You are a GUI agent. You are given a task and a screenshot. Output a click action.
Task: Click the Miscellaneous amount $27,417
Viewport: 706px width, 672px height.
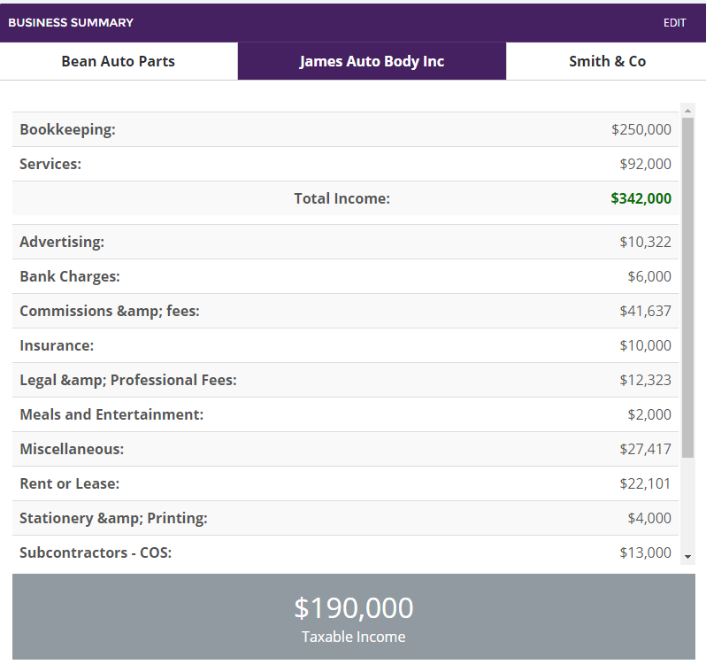[x=645, y=449]
